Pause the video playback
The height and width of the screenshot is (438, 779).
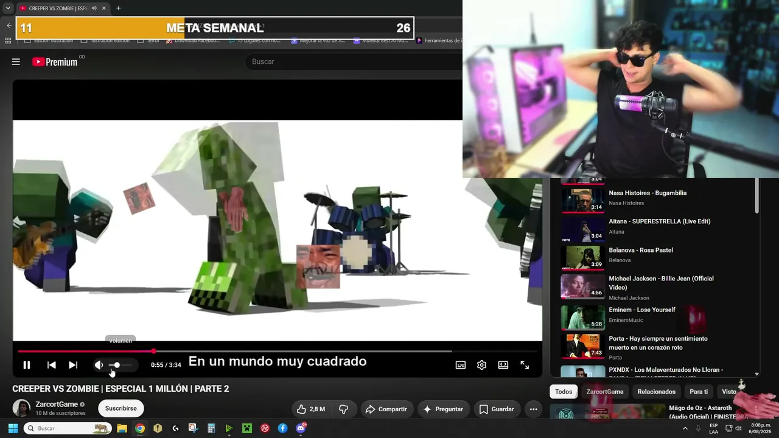(x=27, y=365)
